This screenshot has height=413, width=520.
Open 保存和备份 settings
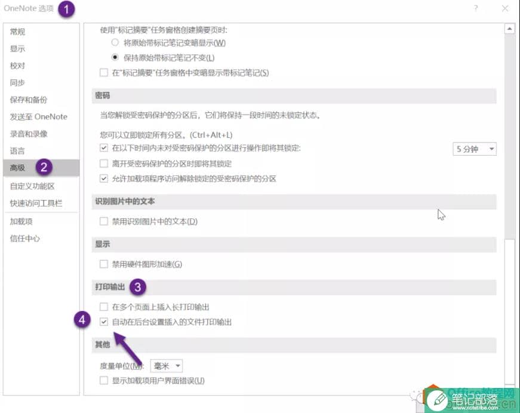(29, 100)
